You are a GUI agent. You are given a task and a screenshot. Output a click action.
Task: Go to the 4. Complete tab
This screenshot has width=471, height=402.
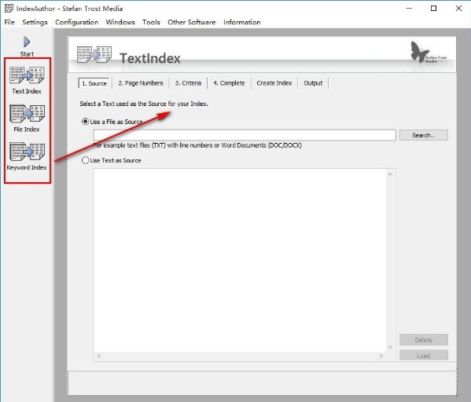click(x=229, y=83)
